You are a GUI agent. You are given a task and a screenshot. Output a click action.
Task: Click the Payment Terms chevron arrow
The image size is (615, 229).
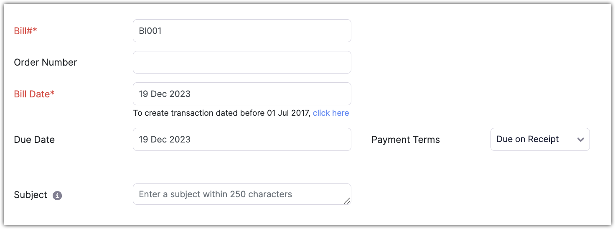point(580,140)
